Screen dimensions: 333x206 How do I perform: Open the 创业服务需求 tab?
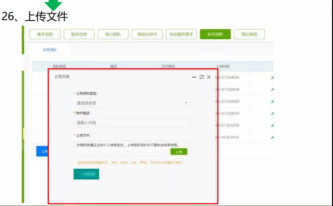click(x=181, y=34)
